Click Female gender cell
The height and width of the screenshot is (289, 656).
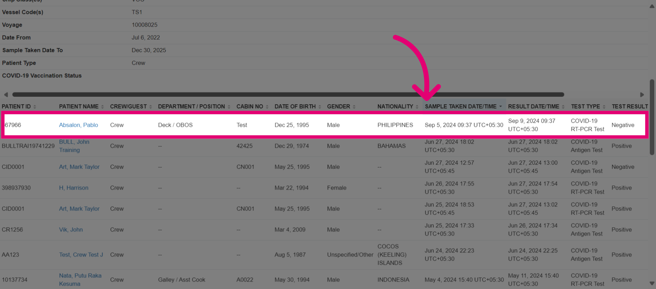[337, 188]
